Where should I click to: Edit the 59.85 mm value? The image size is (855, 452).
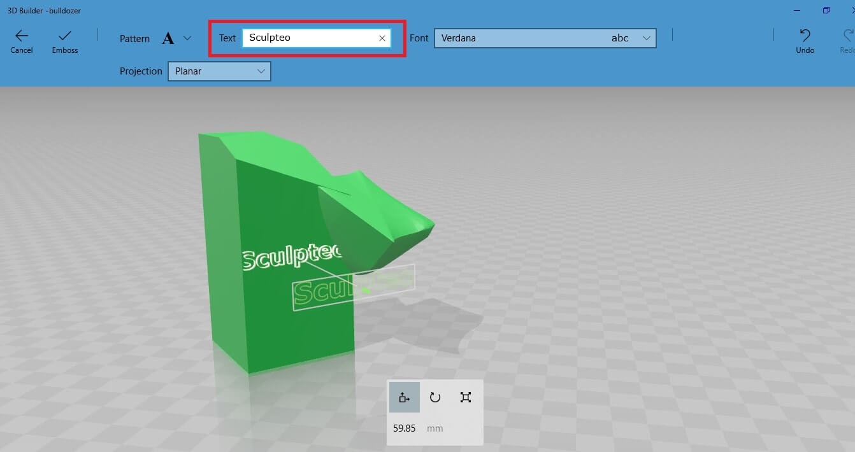[x=405, y=428]
